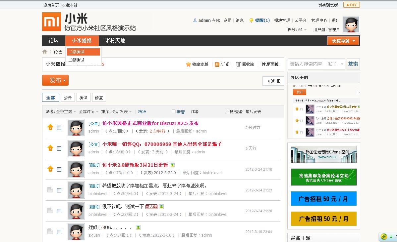Enable the 新窗 new window checkbox

174,111
